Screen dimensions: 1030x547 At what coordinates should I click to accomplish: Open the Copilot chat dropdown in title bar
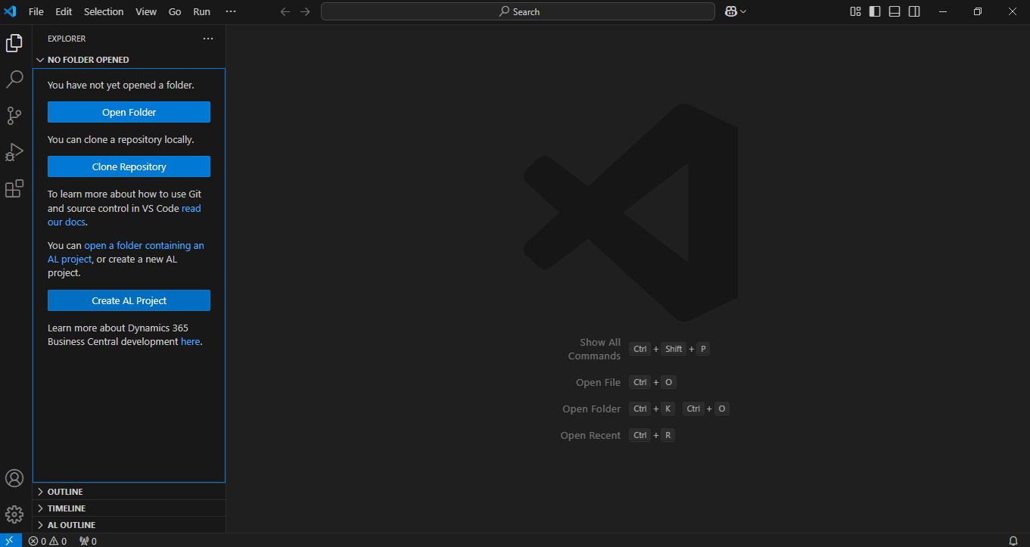point(743,11)
